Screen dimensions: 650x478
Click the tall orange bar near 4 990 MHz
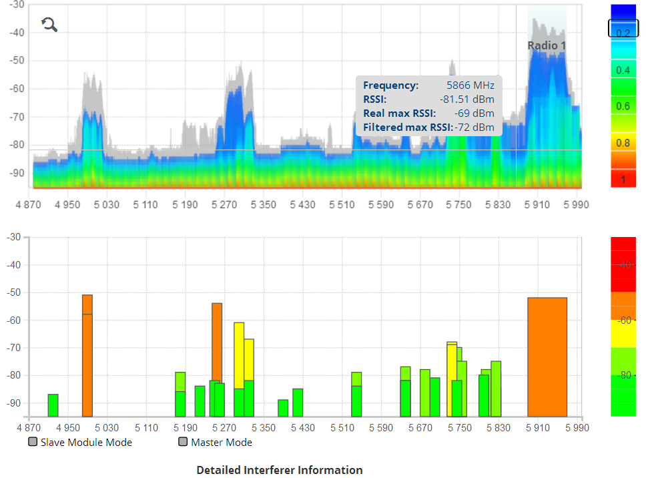coord(87,356)
